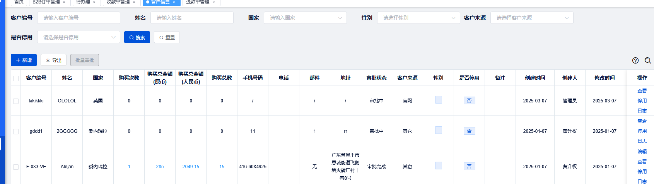Click the help question mark icon
The image size is (654, 184).
click(635, 60)
